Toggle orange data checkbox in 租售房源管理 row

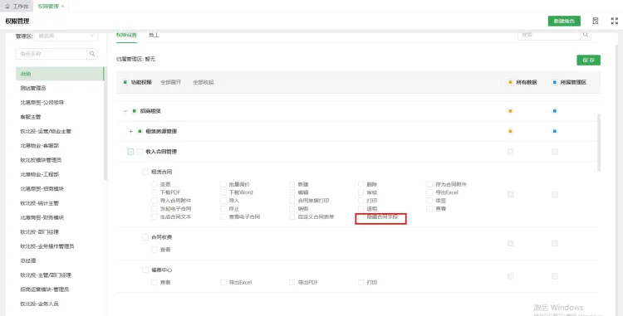pyautogui.click(x=511, y=131)
